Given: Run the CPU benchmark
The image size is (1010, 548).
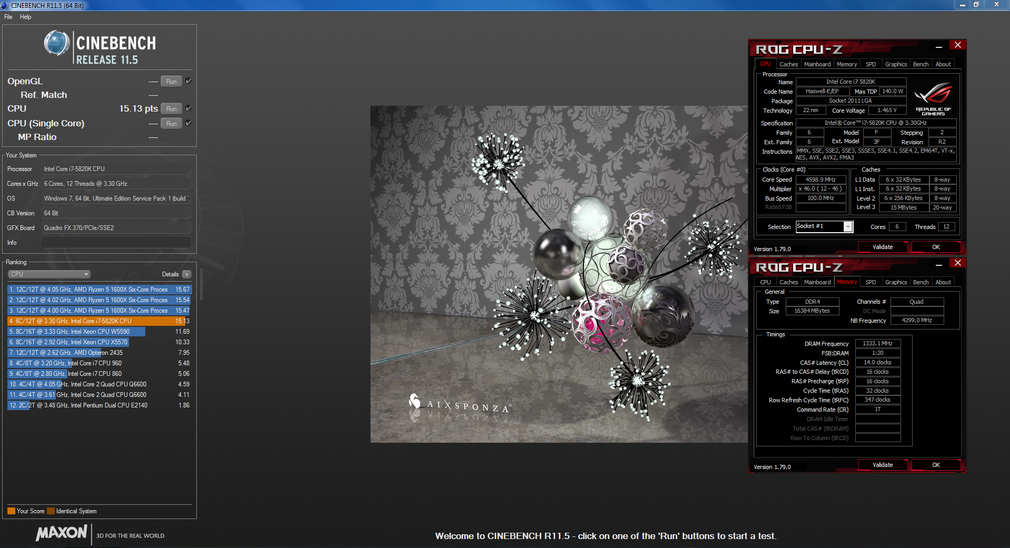Looking at the screenshot, I should click(x=172, y=108).
